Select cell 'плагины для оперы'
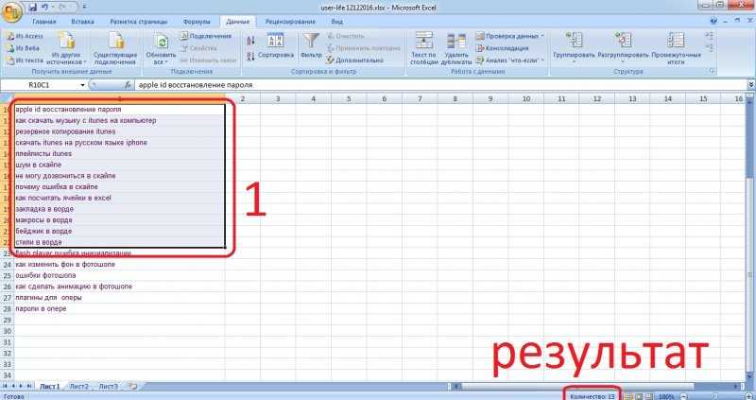This screenshot has width=756, height=400. (119, 298)
